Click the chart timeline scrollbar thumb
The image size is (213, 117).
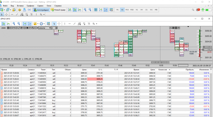[183, 65]
